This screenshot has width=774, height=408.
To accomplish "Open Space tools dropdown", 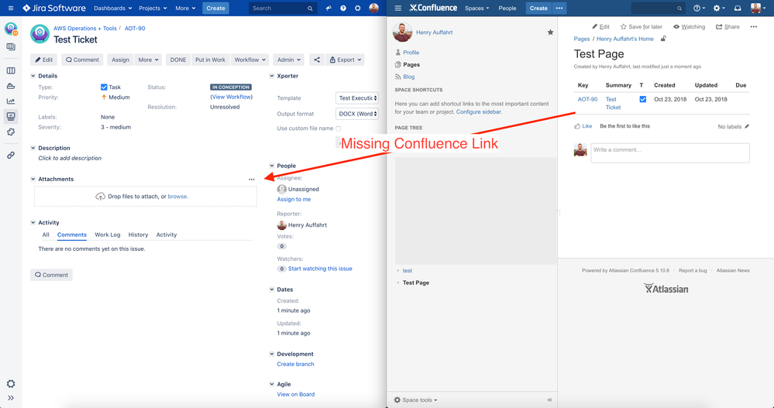I will point(415,399).
